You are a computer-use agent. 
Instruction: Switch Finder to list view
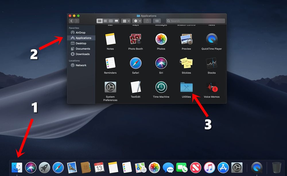pyautogui.click(x=105, y=21)
